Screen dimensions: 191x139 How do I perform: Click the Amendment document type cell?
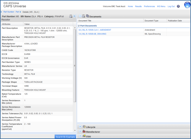[155, 30]
